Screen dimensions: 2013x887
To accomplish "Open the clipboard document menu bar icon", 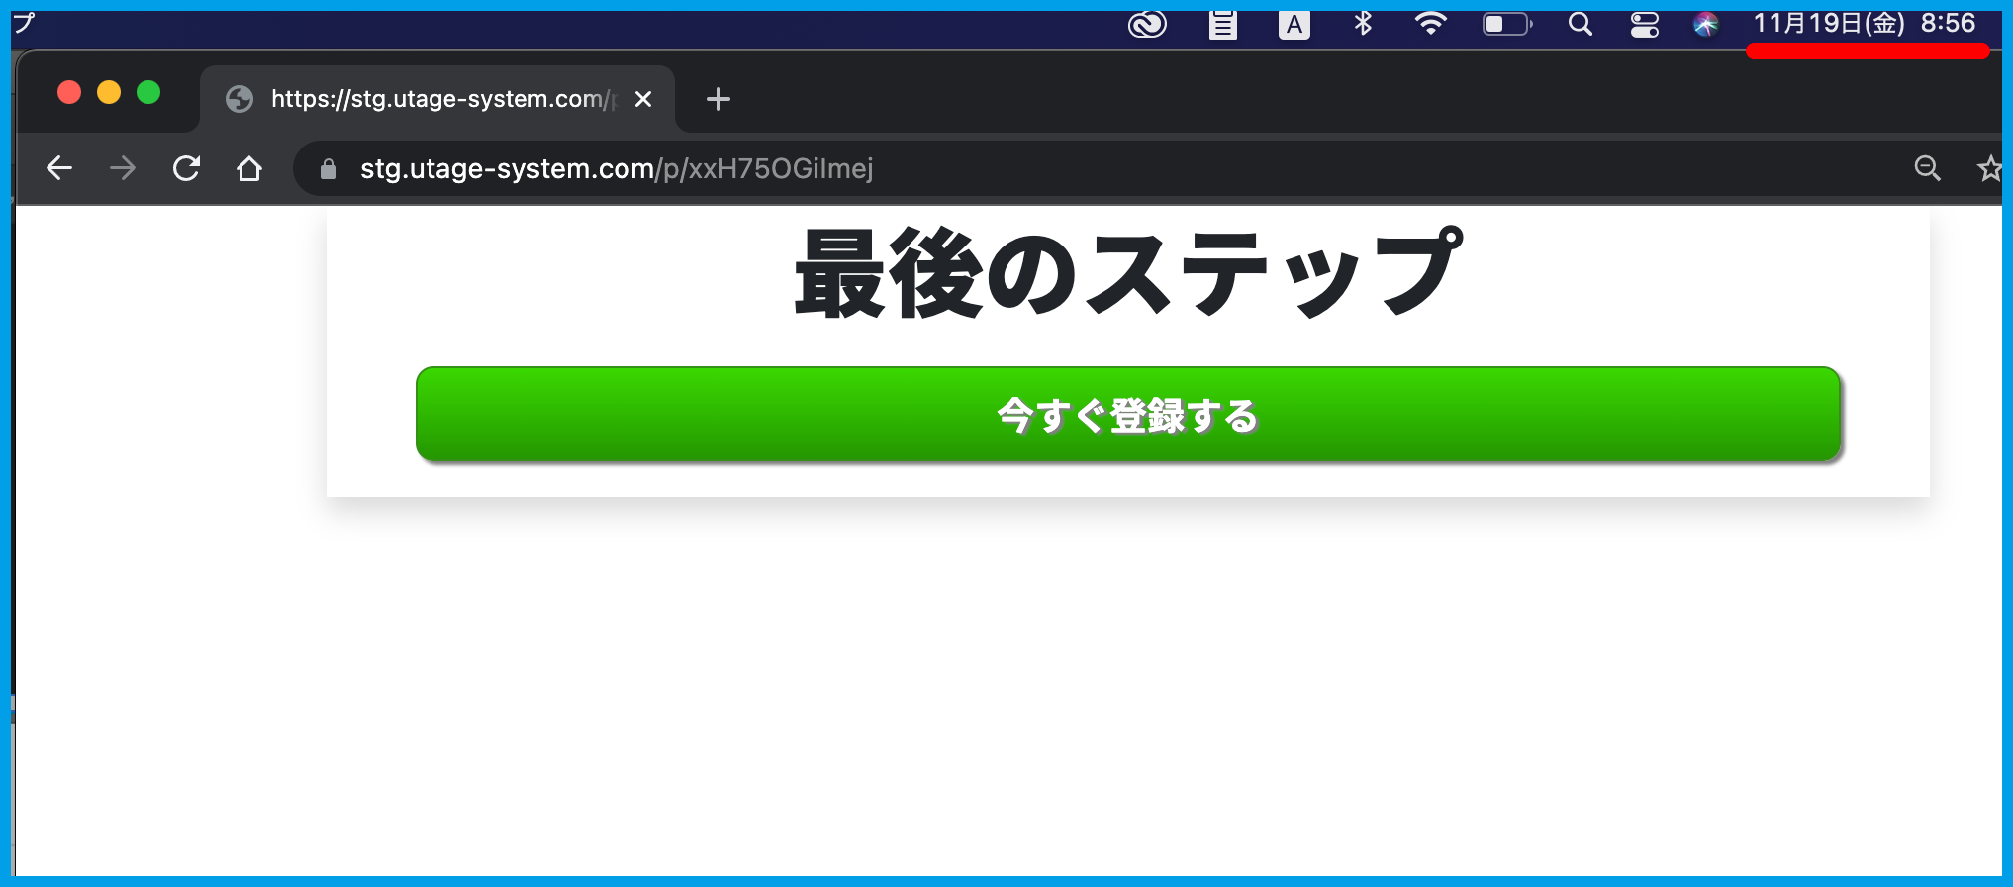I will click(1223, 24).
